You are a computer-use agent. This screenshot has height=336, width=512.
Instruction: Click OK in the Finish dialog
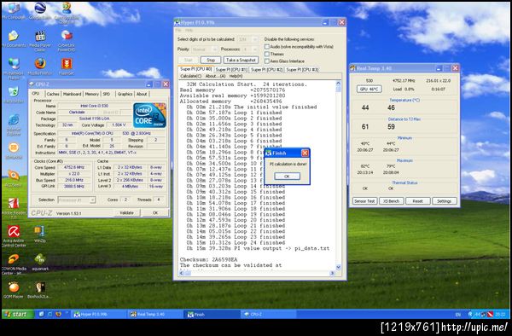(x=287, y=177)
